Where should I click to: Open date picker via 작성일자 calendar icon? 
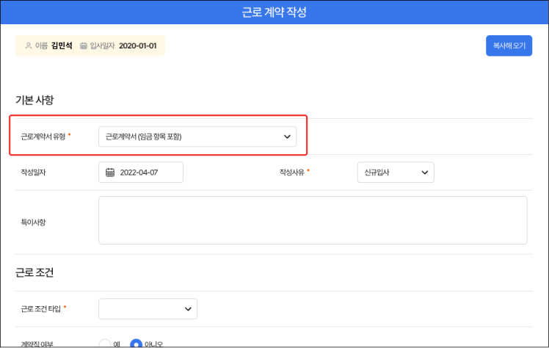point(110,173)
